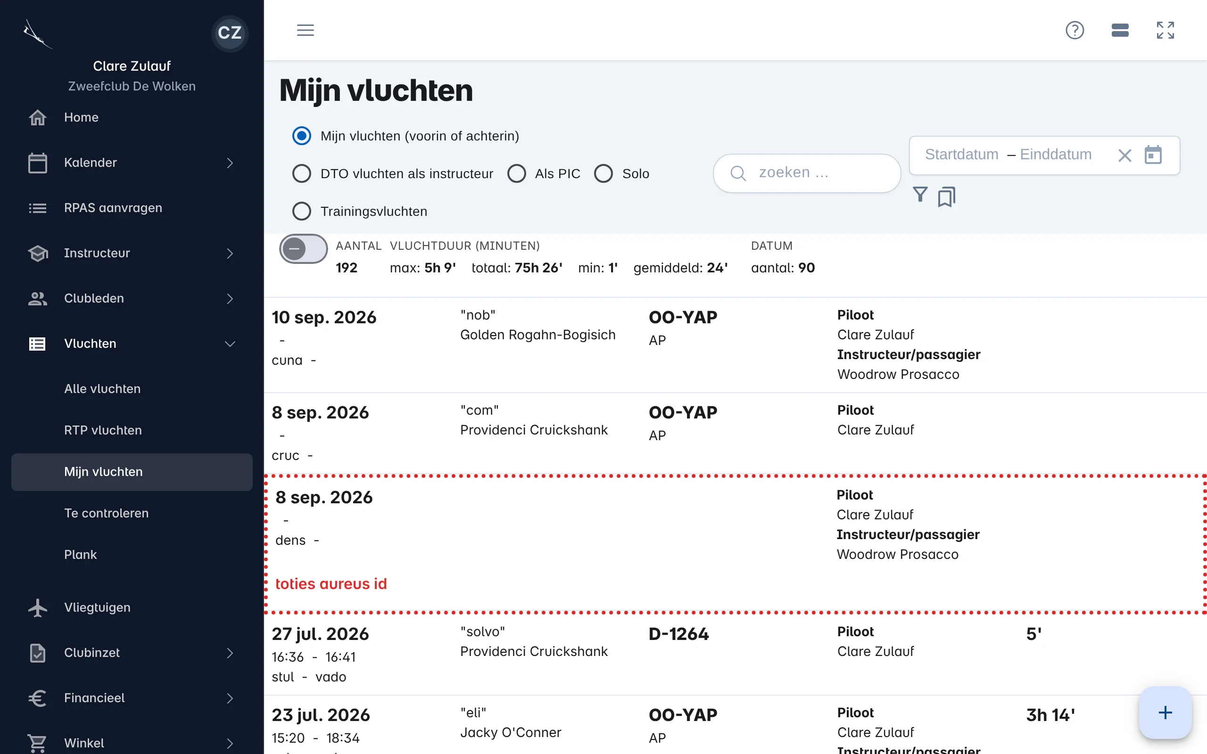Open flight with remark toties aureus id
Screen dimensions: 1207x754
(735, 544)
